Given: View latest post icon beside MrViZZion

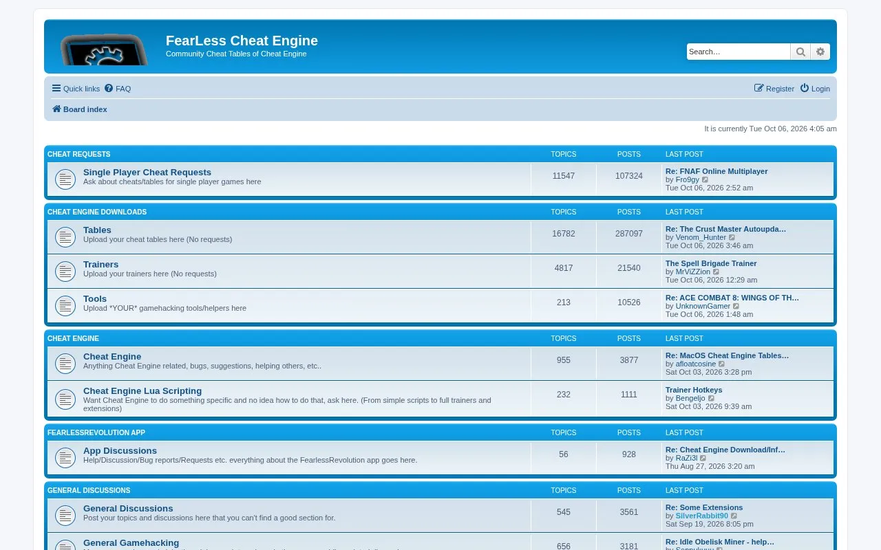Looking at the screenshot, I should (717, 272).
